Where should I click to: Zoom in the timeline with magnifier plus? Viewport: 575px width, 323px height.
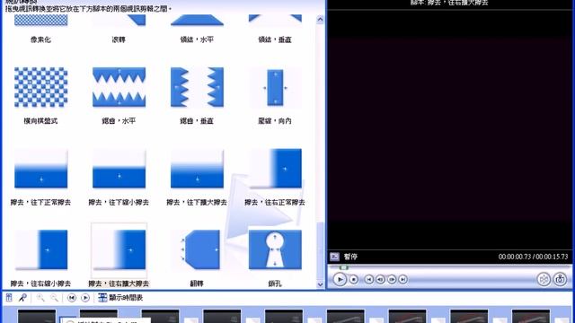point(40,298)
